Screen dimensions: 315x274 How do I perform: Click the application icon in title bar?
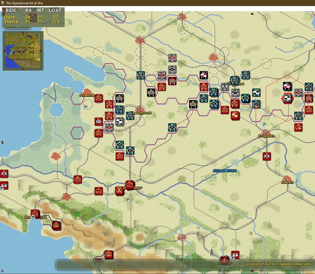(x=3, y=3)
